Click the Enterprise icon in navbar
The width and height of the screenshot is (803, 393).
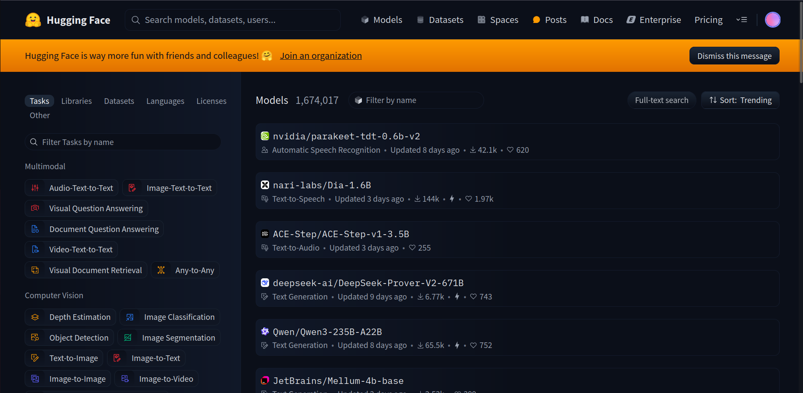point(631,20)
